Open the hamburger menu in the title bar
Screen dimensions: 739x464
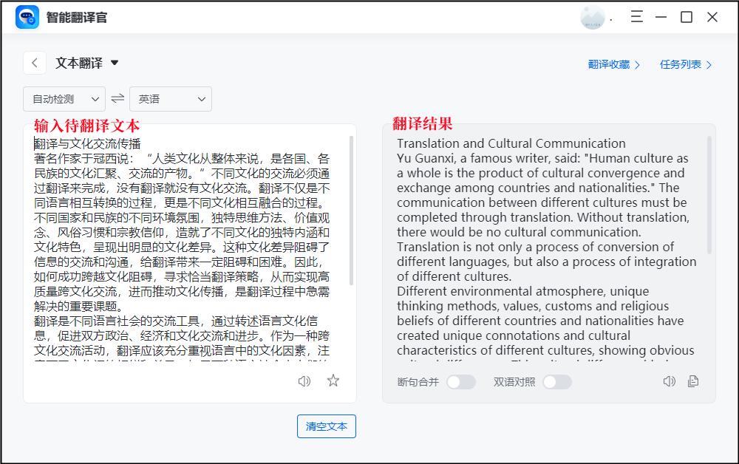pyautogui.click(x=636, y=16)
